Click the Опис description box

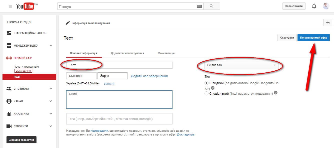click(x=119, y=100)
